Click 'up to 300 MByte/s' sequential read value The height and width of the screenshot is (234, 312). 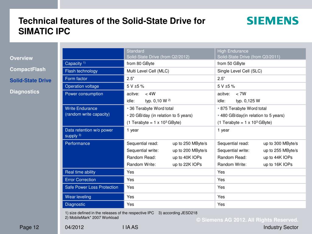coord(281,144)
